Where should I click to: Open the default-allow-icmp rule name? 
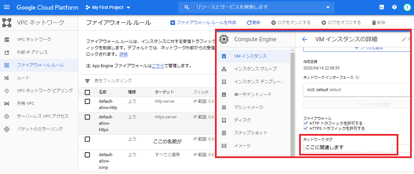(106, 161)
